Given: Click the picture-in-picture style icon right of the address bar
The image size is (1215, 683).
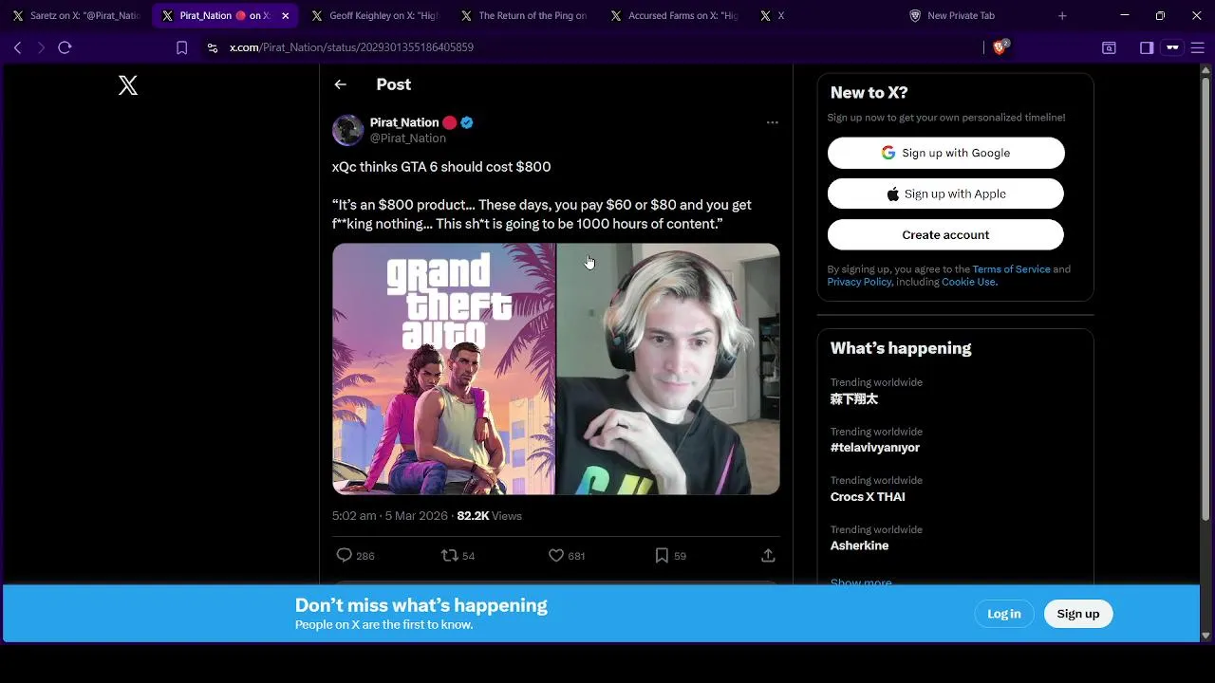Looking at the screenshot, I should point(1109,47).
